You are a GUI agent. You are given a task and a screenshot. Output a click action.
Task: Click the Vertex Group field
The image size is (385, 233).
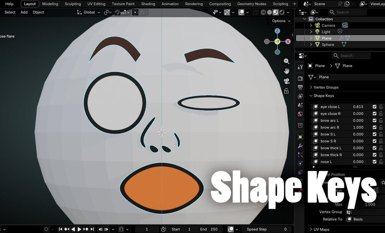point(365,212)
